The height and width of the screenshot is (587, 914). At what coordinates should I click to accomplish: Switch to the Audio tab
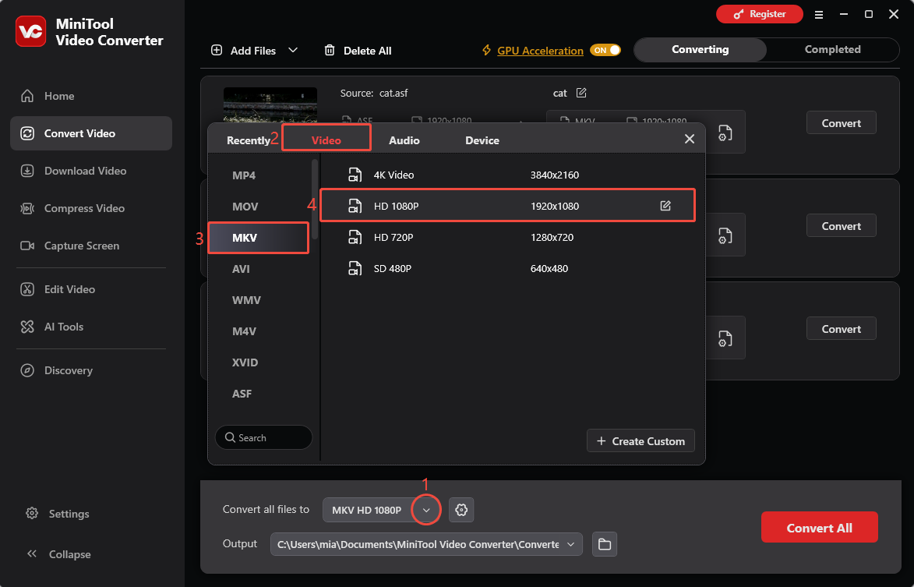pos(404,140)
